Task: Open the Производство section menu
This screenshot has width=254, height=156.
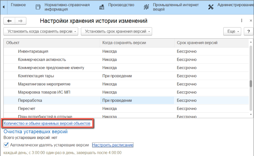Action: click(121, 5)
